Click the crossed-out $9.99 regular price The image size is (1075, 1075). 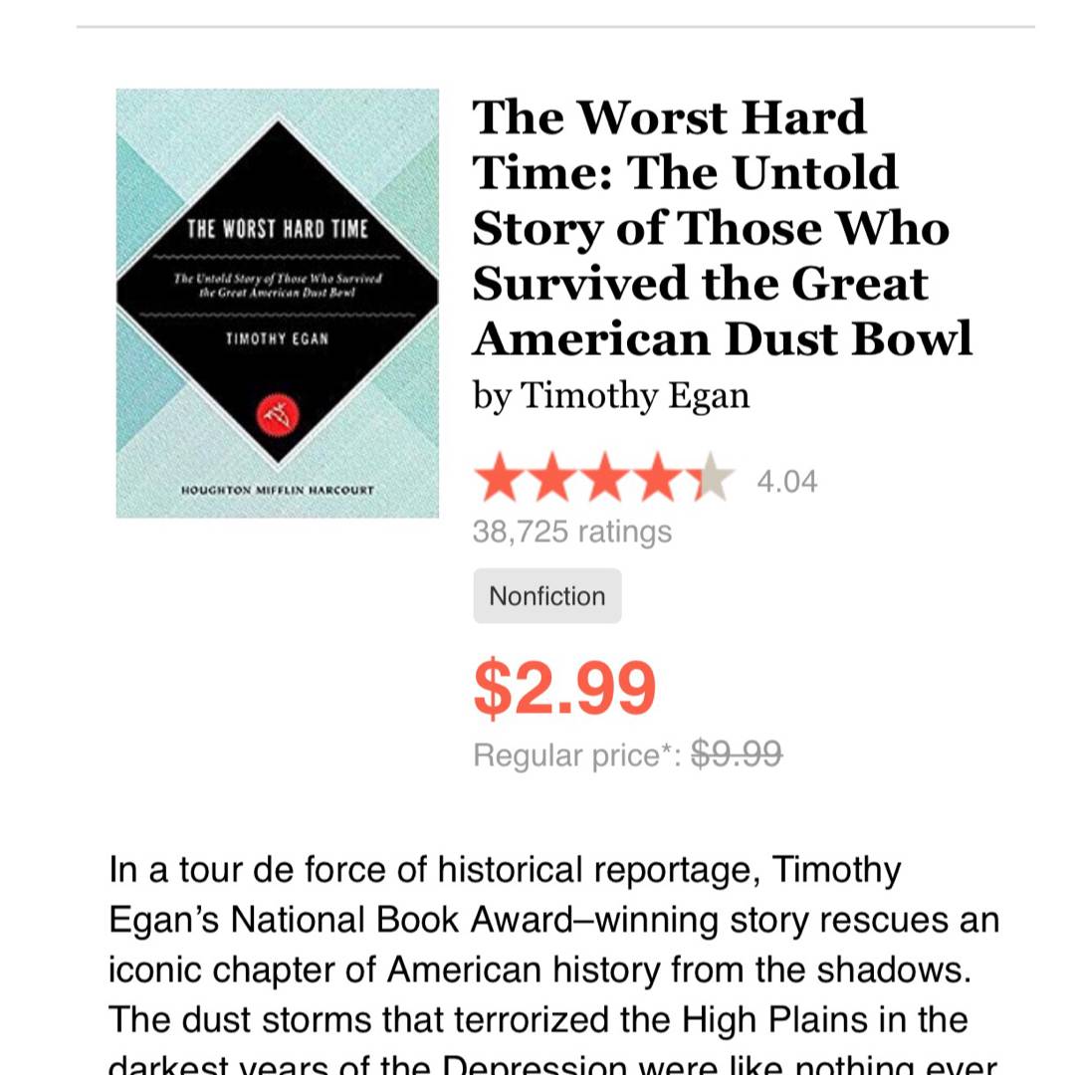pyautogui.click(x=737, y=755)
